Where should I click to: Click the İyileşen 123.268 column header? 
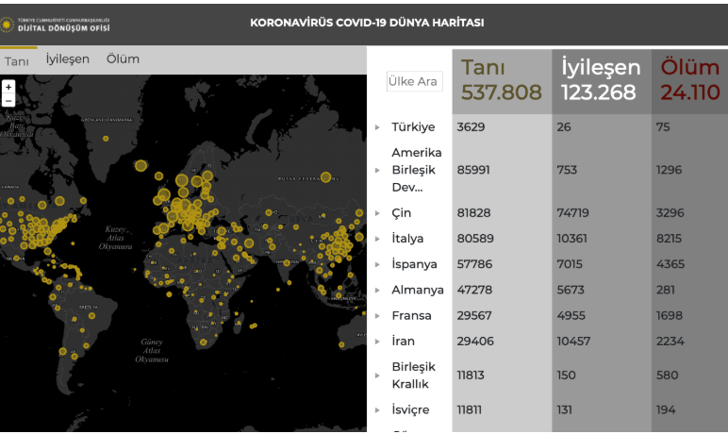click(x=601, y=80)
